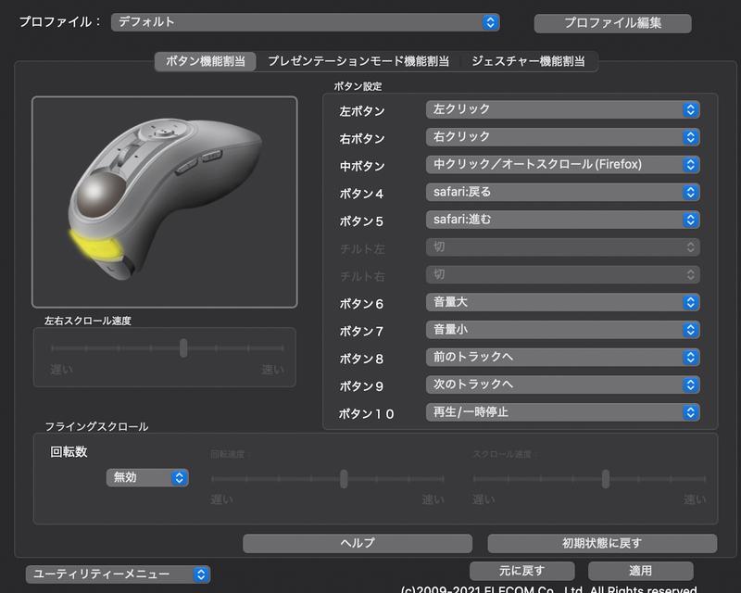Open the ボタン4 safari:戻る dropdown

point(563,192)
